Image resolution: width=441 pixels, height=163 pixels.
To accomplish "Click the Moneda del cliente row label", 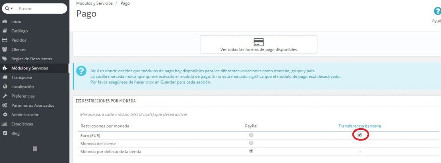I will pos(98,144).
